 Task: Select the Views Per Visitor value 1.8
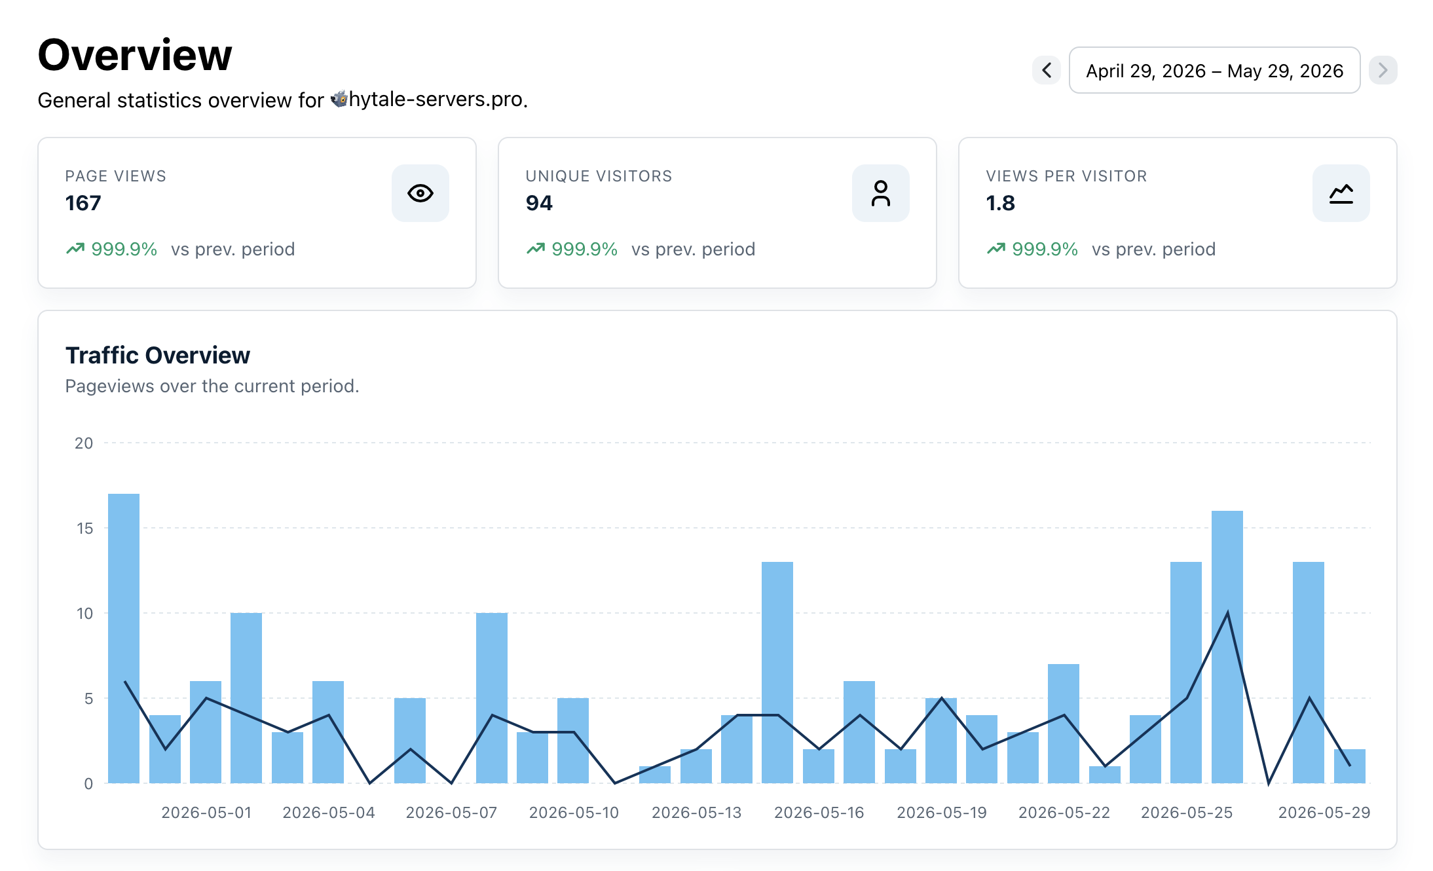1000,203
